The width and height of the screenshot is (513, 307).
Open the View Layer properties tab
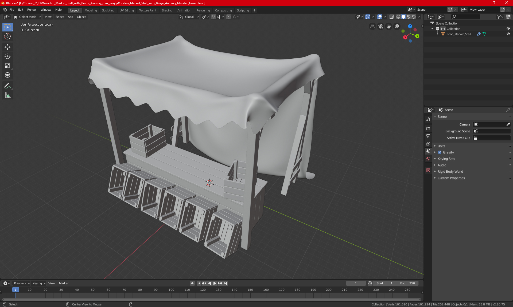428,143
